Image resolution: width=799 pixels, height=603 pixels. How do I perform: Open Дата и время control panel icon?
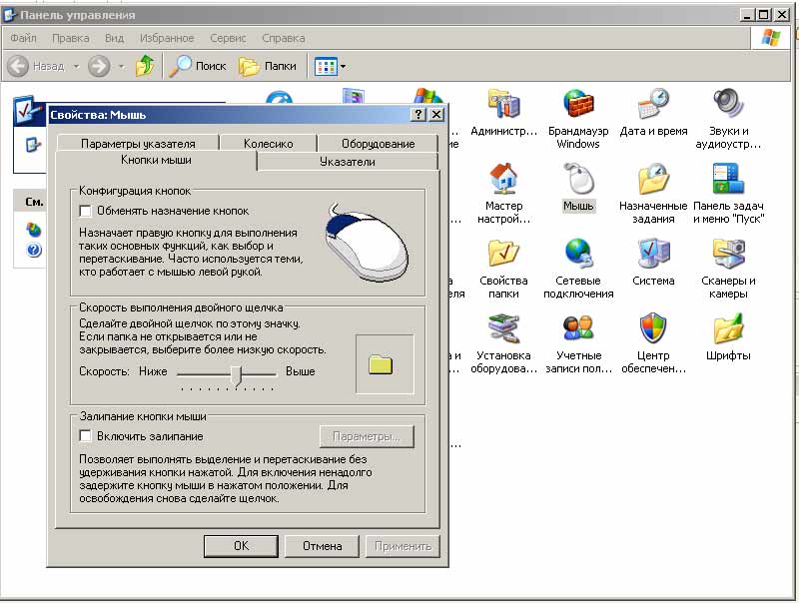[x=653, y=105]
